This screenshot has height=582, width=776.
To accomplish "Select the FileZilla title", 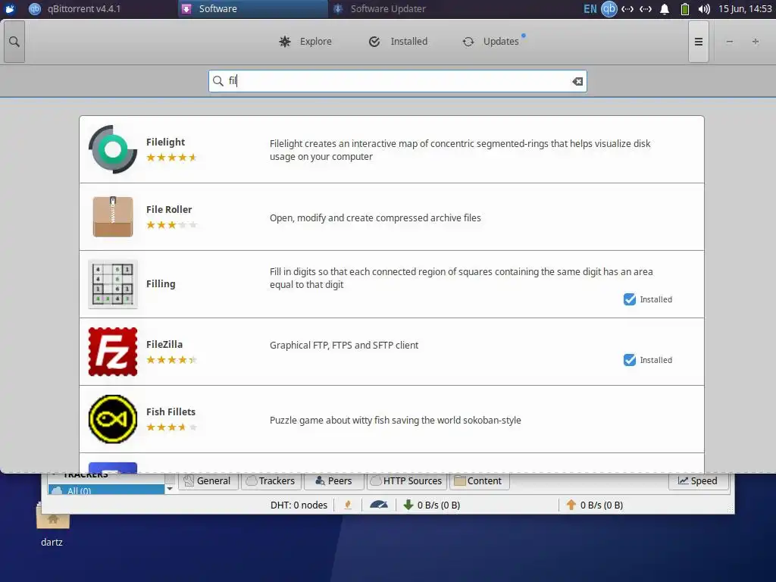I will coord(164,344).
